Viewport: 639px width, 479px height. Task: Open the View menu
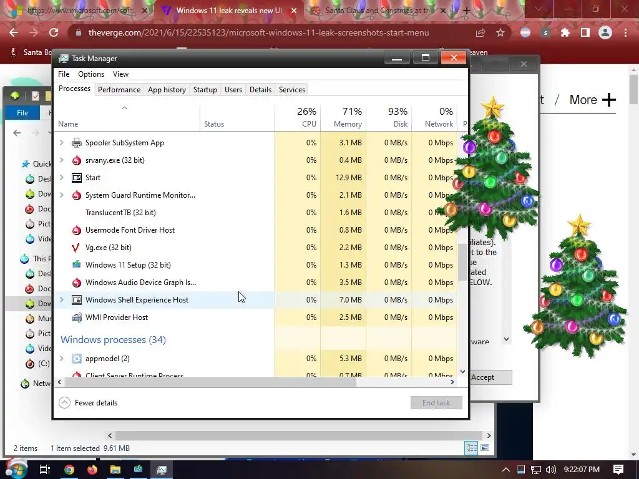tap(120, 74)
